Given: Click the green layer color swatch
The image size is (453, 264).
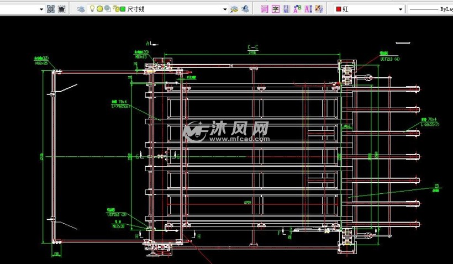Looking at the screenshot, I should tap(123, 9).
